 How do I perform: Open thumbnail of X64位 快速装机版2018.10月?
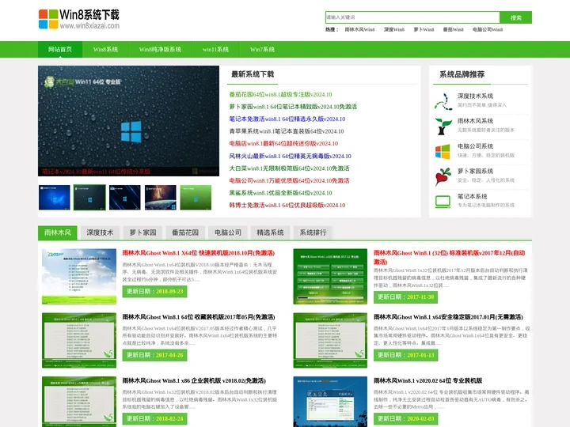[x=79, y=276]
